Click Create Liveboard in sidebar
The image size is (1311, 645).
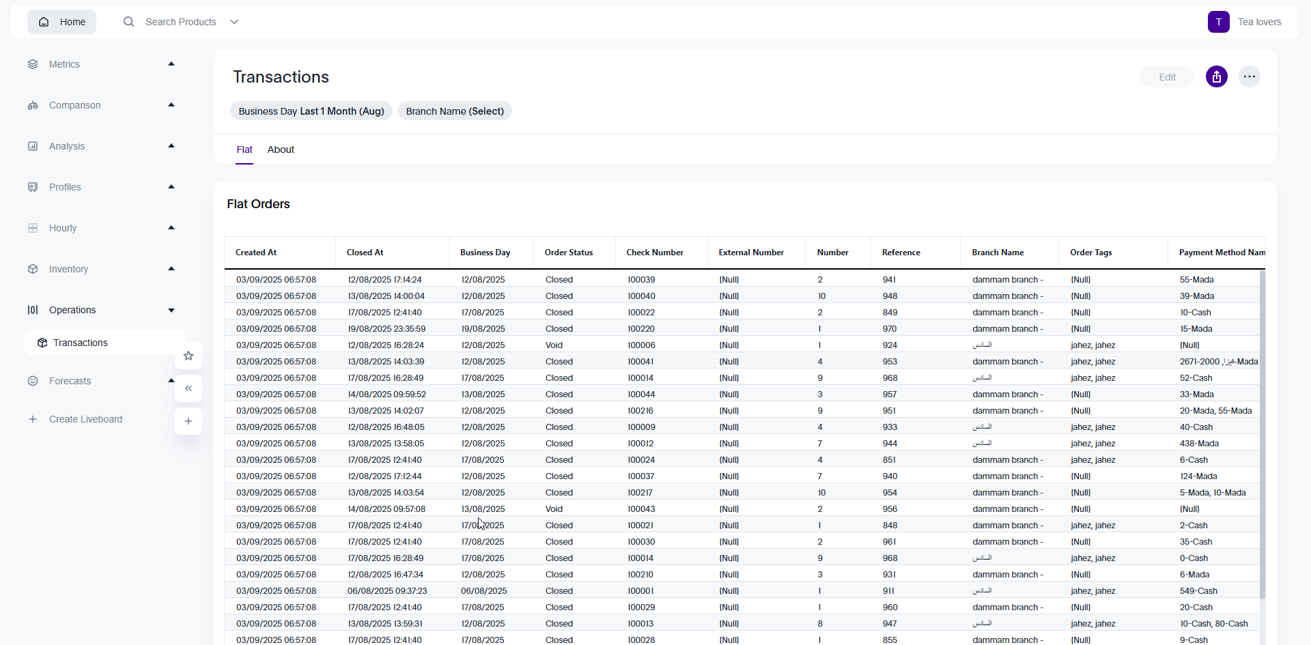point(85,419)
